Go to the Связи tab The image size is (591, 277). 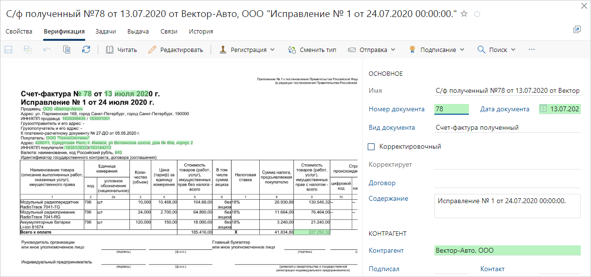pos(169,32)
